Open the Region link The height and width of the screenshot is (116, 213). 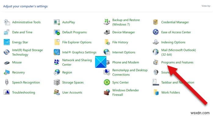[x=67, y=72]
